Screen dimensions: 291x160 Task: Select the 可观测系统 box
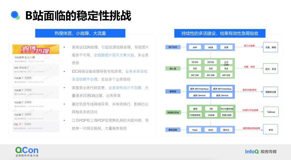tap(195, 115)
